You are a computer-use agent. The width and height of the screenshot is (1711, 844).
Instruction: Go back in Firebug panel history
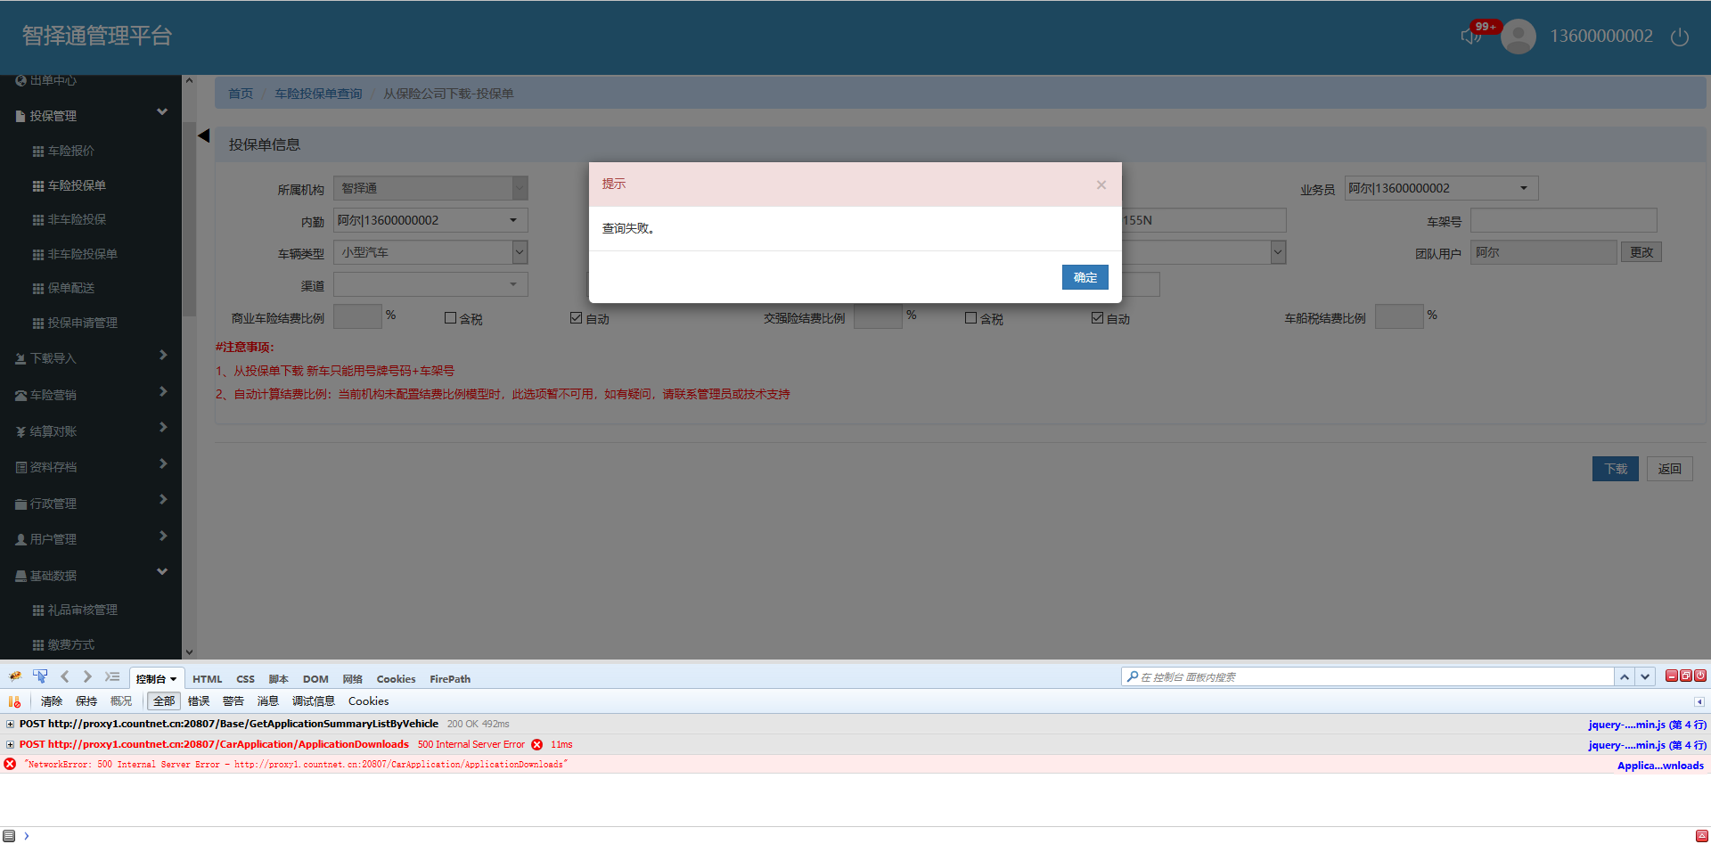(x=65, y=677)
